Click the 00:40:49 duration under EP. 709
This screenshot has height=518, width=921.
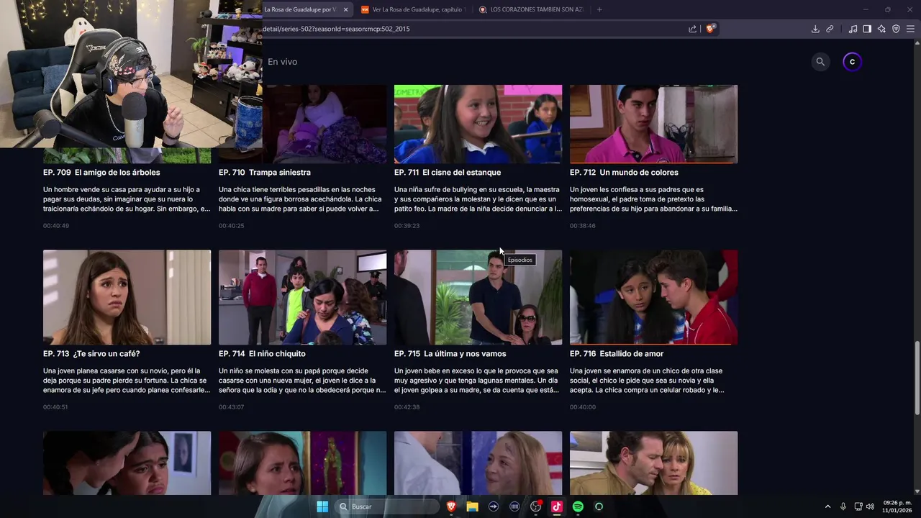pyautogui.click(x=55, y=226)
